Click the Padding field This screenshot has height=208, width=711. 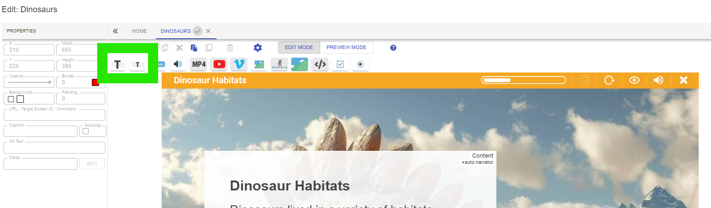tap(81, 99)
